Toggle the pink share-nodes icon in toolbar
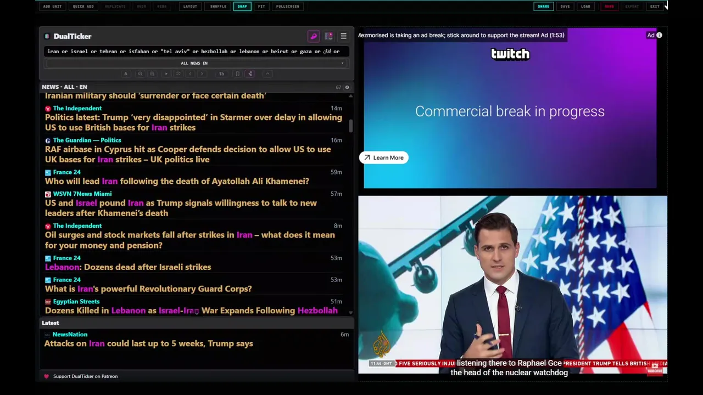The height and width of the screenshot is (395, 703). click(x=250, y=74)
